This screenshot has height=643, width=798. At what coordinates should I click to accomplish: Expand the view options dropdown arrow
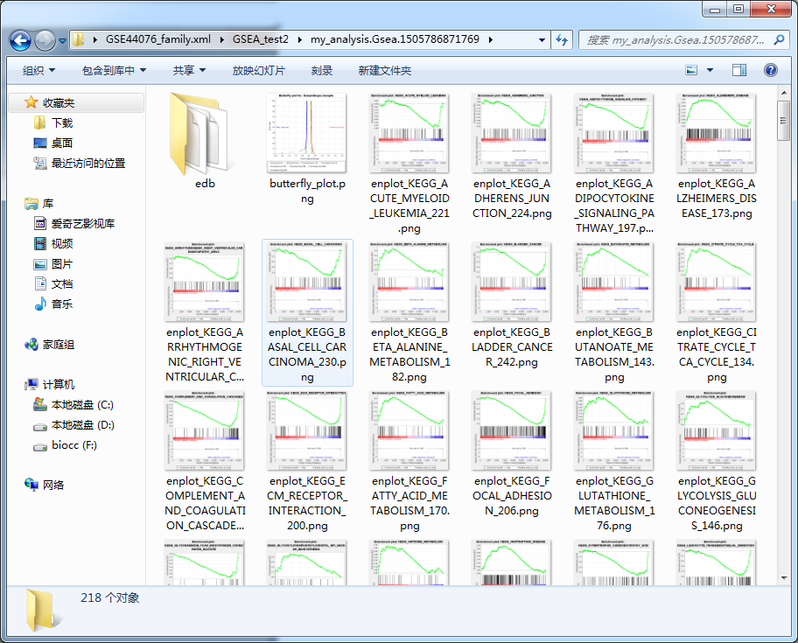click(x=710, y=70)
